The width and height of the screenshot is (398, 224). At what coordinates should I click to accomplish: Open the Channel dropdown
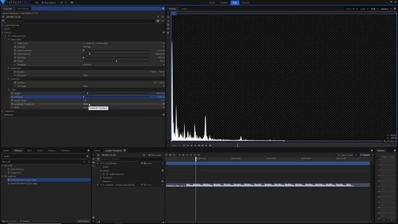click(x=124, y=47)
